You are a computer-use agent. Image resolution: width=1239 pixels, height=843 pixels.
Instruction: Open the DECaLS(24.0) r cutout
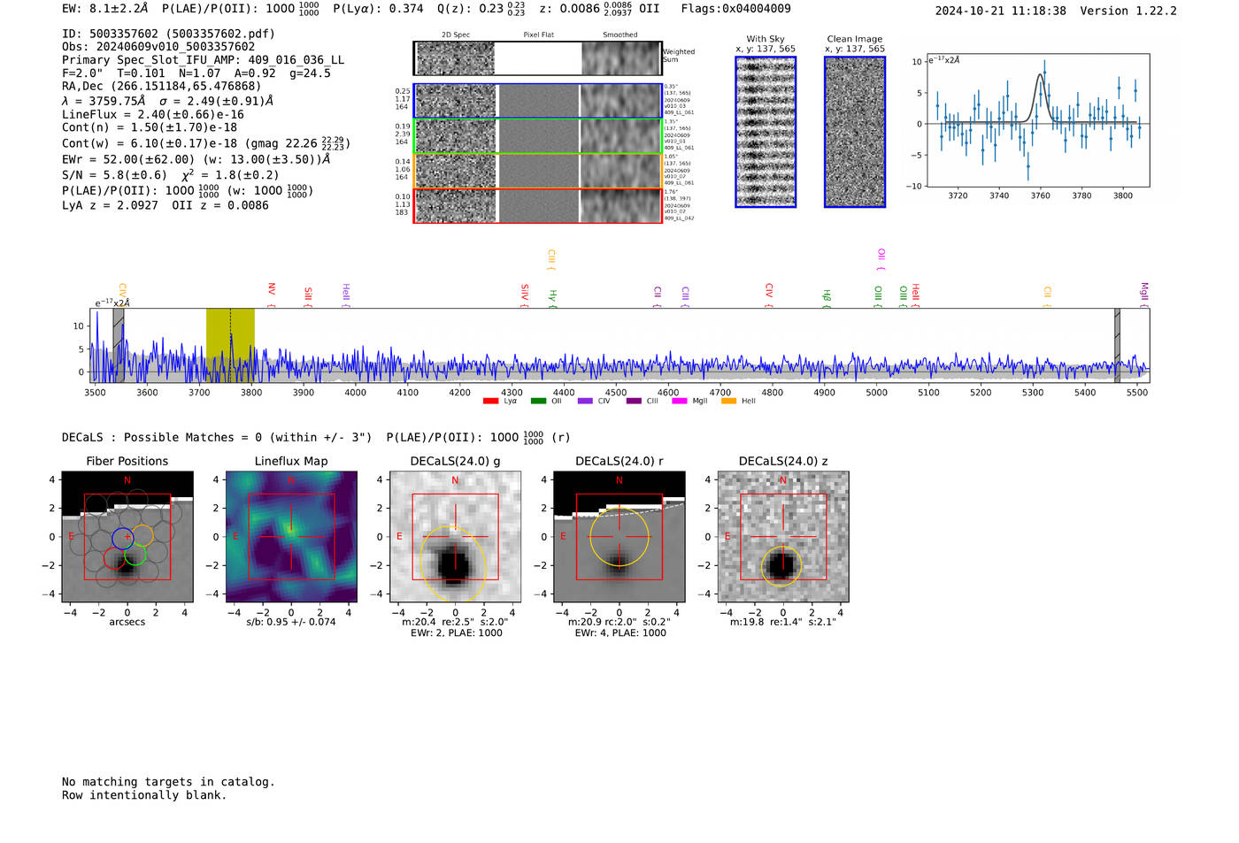(x=619, y=536)
